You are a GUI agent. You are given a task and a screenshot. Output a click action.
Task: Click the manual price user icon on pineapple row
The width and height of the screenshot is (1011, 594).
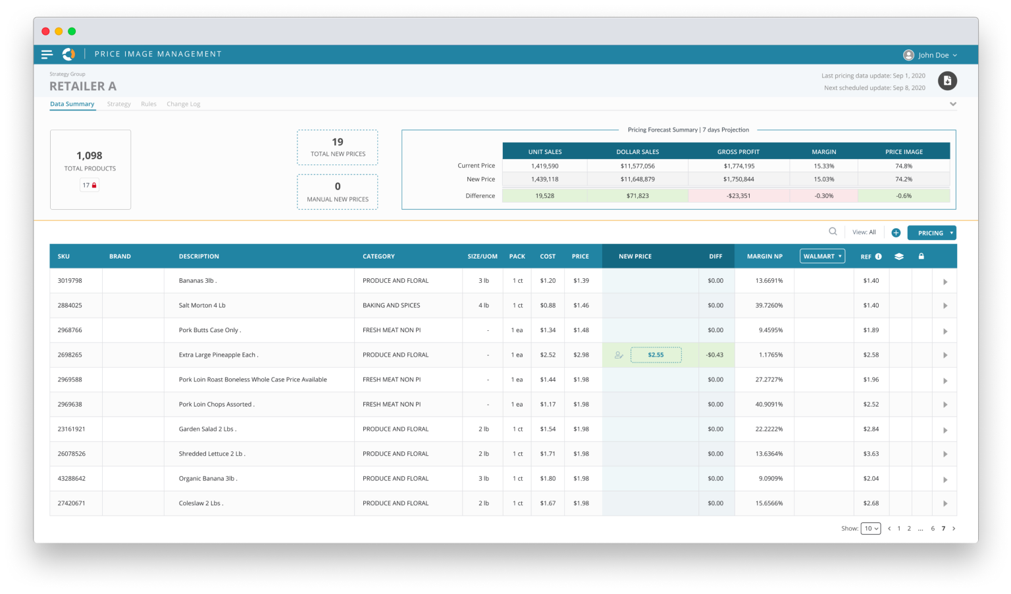click(619, 355)
